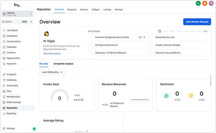
Task: Click the Marketing paper plane icon
Action: [4, 80]
